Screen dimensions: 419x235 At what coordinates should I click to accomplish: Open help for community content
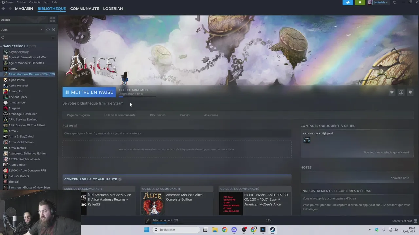(120, 180)
